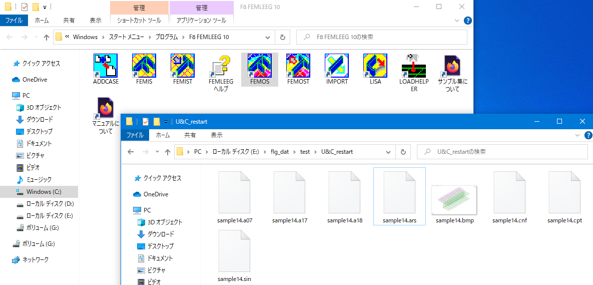The width and height of the screenshot is (593, 285).
Task: Click the F8 FEMLEEG 10の検索 search box
Action: coord(382,37)
